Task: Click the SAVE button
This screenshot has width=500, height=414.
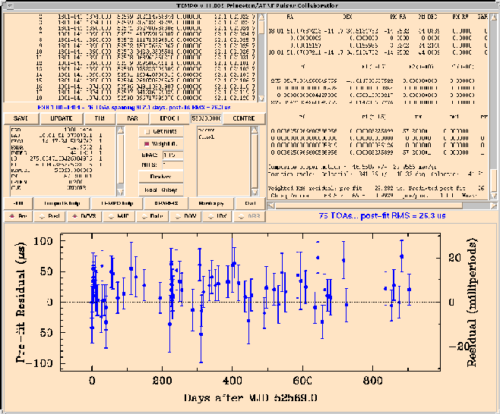Action: pyautogui.click(x=21, y=118)
